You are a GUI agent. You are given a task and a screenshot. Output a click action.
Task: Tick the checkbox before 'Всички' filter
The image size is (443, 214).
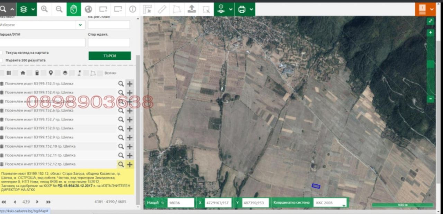100,73
